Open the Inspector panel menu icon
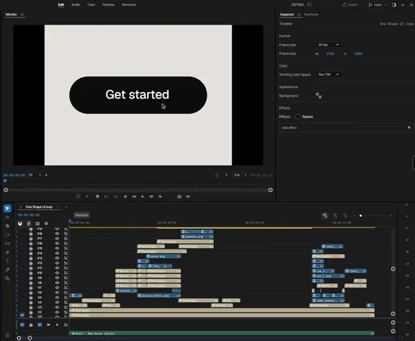Screen dimensions: 415x341 [299, 14]
